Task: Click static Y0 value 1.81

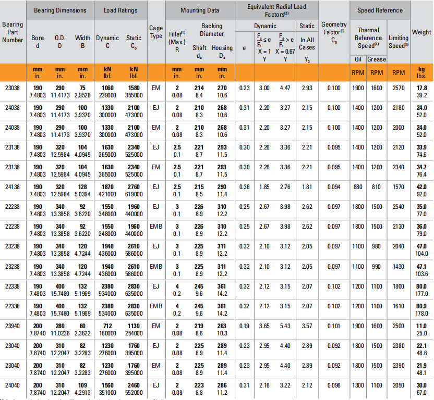Action: (307, 187)
